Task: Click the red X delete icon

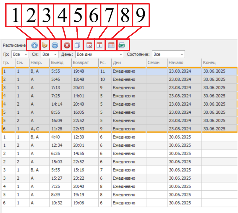Action: tap(67, 45)
